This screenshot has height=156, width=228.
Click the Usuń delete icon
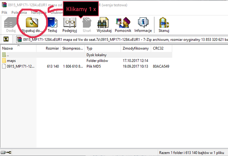pyautogui.click(x=87, y=22)
